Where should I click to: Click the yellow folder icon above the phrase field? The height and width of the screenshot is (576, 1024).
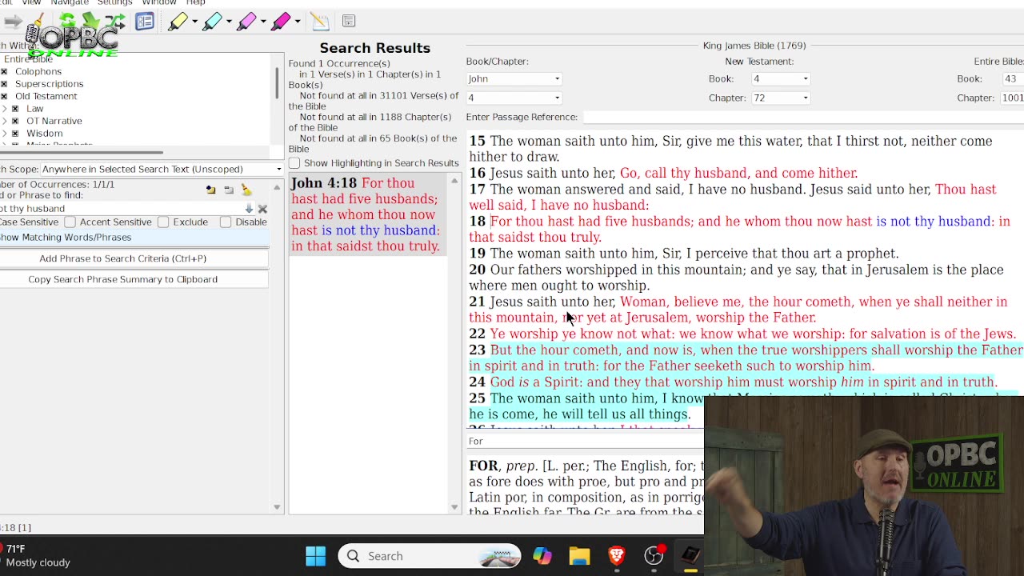tap(210, 190)
